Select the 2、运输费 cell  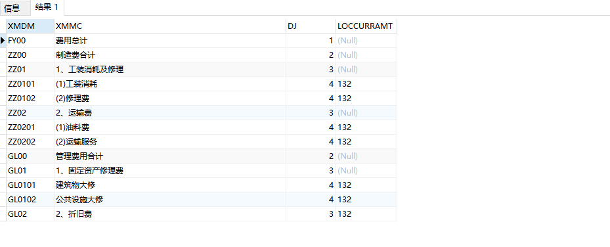tap(170, 112)
